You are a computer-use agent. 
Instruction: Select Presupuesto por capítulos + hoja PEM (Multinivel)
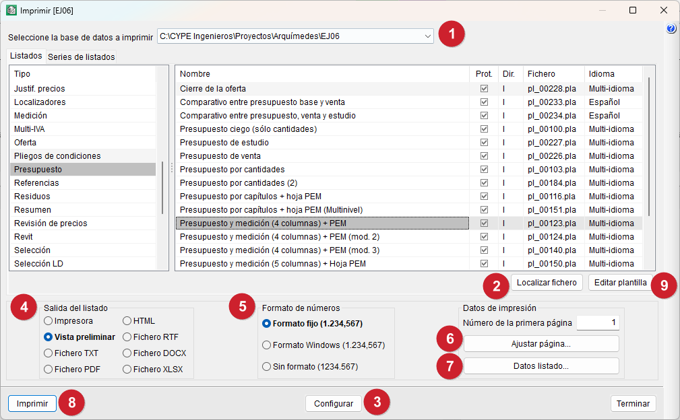(x=322, y=209)
